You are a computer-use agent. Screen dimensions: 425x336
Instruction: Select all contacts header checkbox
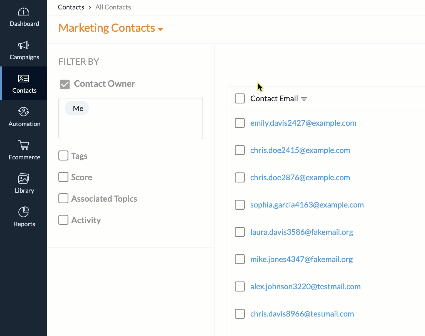point(240,98)
